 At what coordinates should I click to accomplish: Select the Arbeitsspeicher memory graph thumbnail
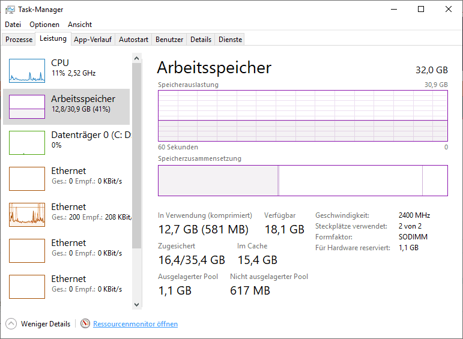tap(27, 106)
